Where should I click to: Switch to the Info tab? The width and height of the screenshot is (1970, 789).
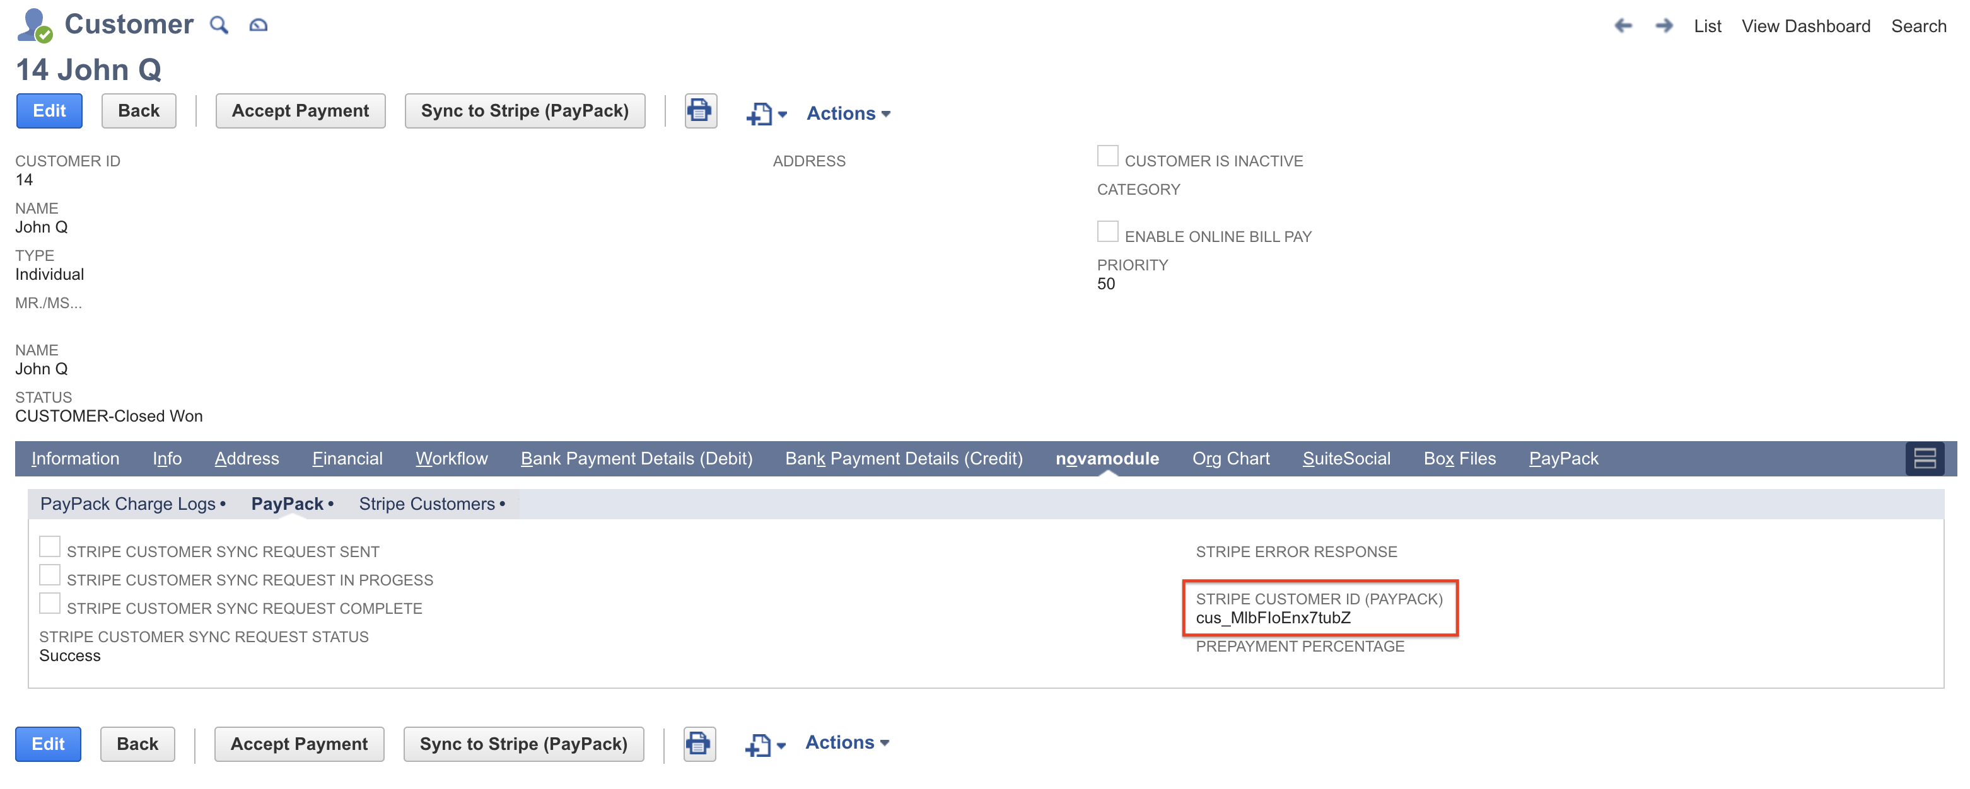(166, 459)
